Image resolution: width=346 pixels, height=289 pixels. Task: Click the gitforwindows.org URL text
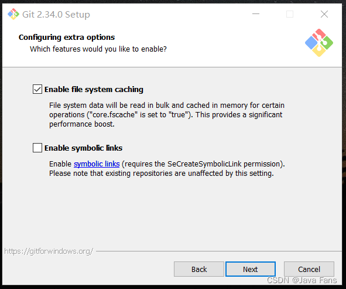tap(49, 251)
